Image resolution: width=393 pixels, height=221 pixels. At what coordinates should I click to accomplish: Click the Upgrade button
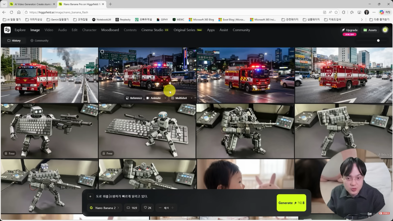tap(349, 30)
